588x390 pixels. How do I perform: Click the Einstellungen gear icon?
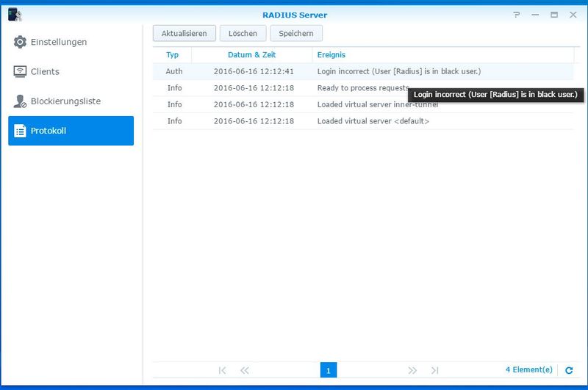pos(20,42)
